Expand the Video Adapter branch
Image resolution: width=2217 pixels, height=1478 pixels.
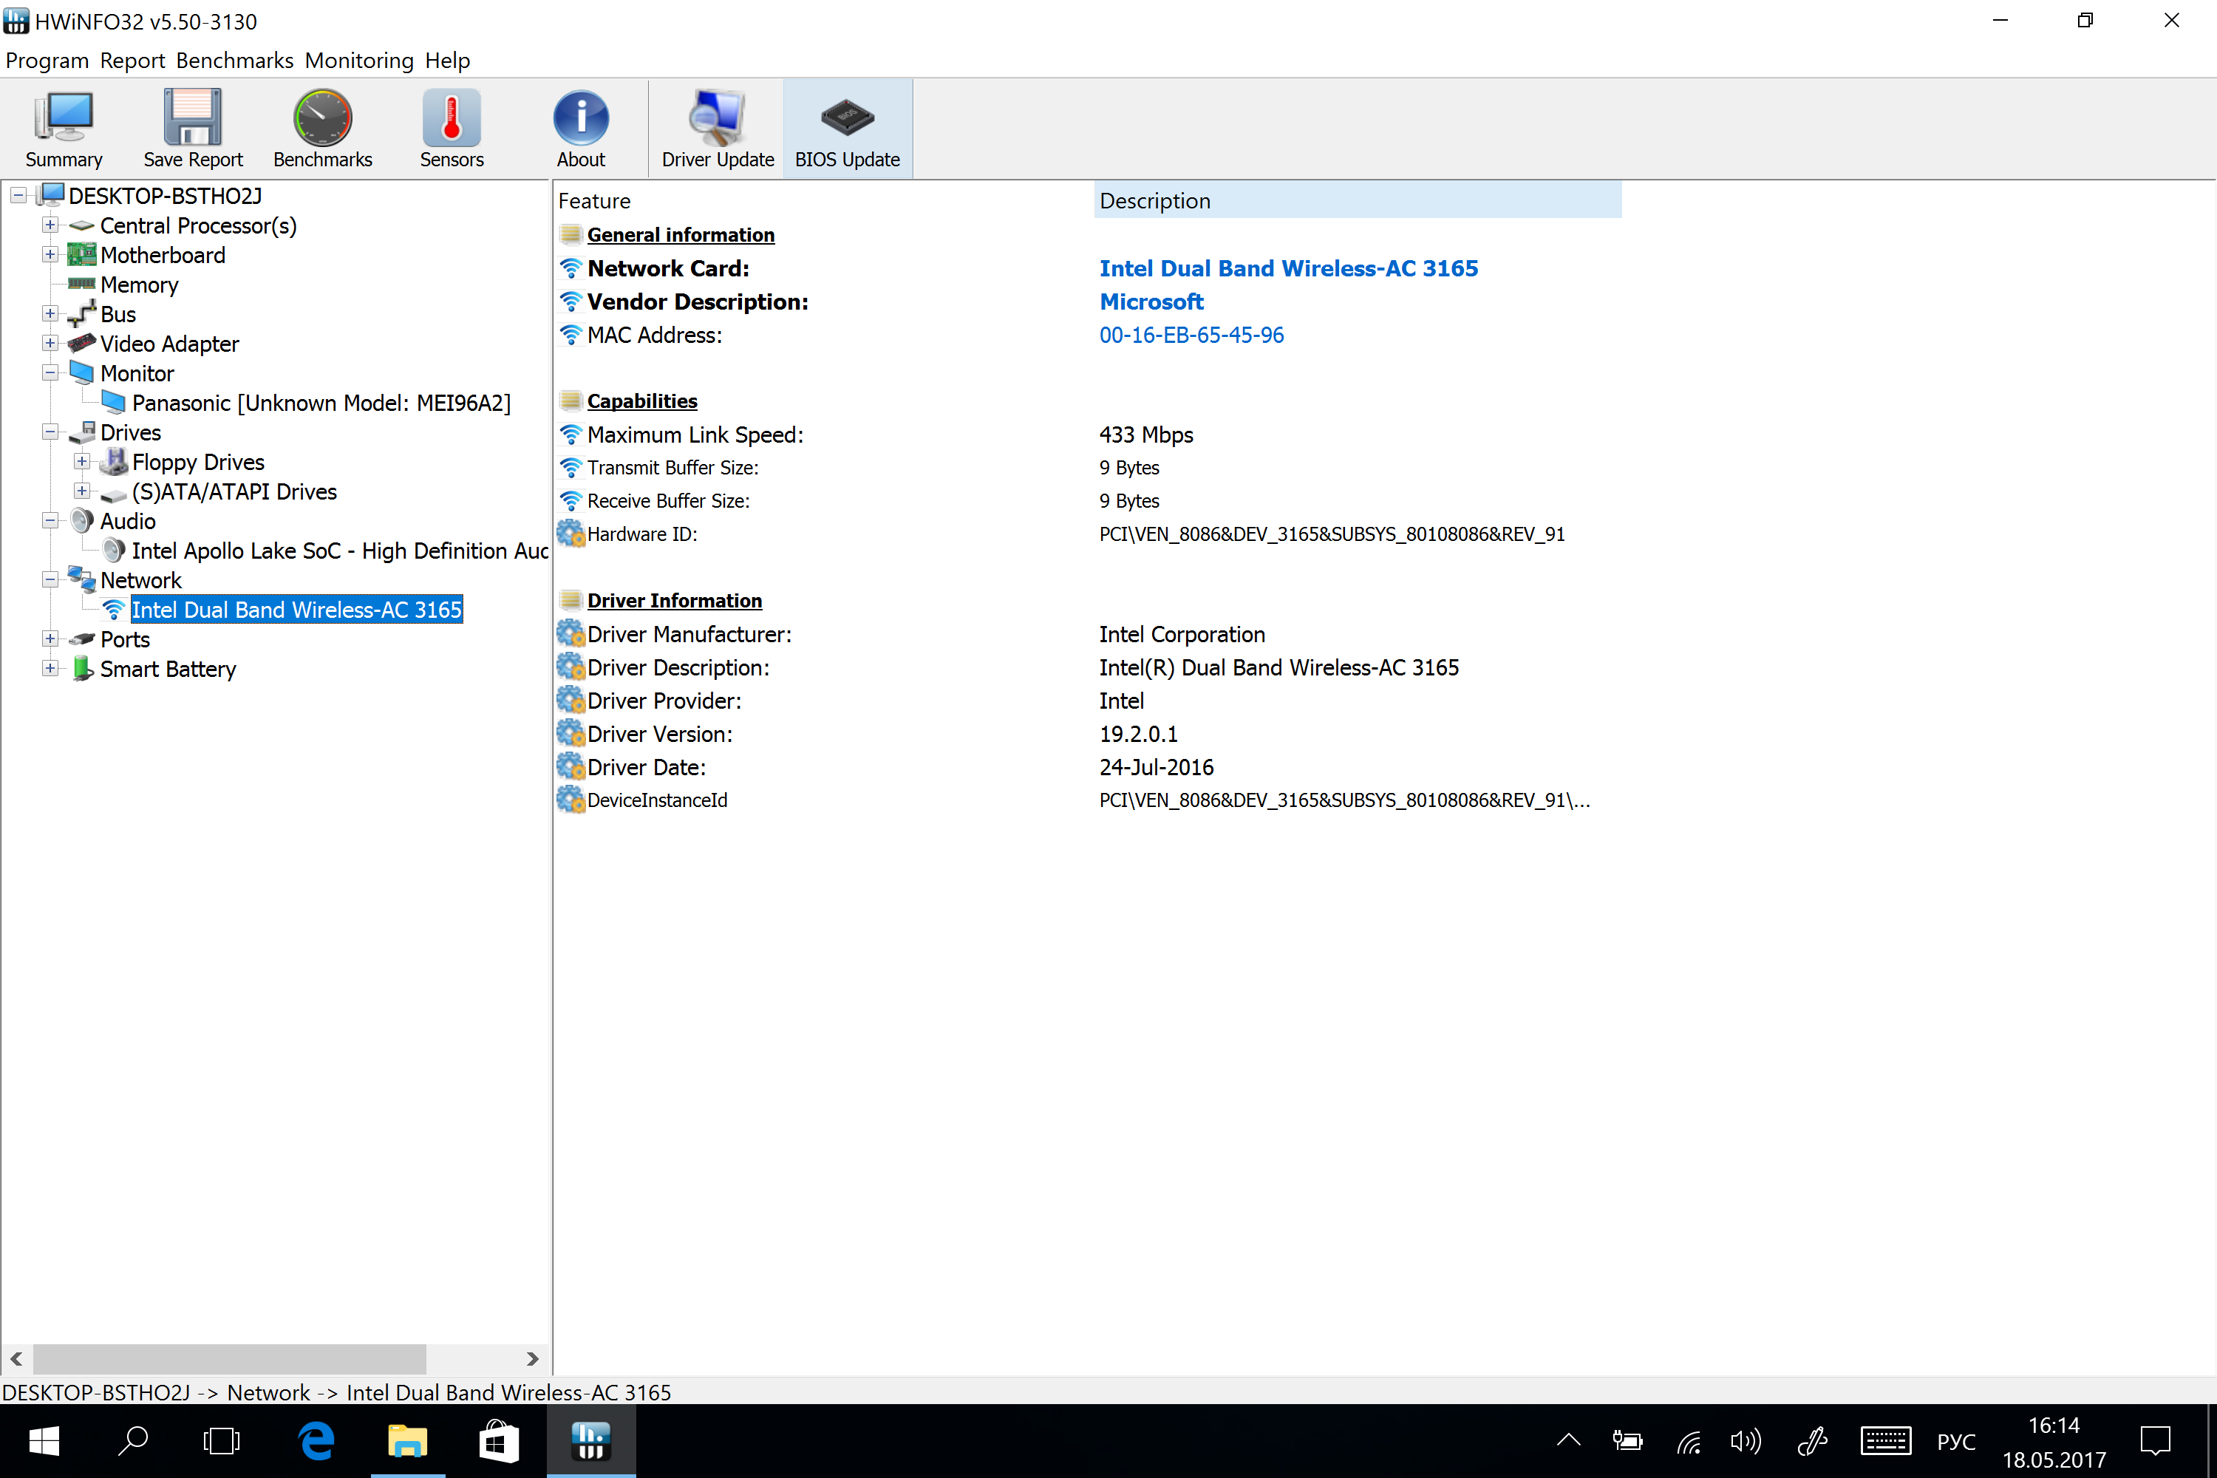(50, 344)
